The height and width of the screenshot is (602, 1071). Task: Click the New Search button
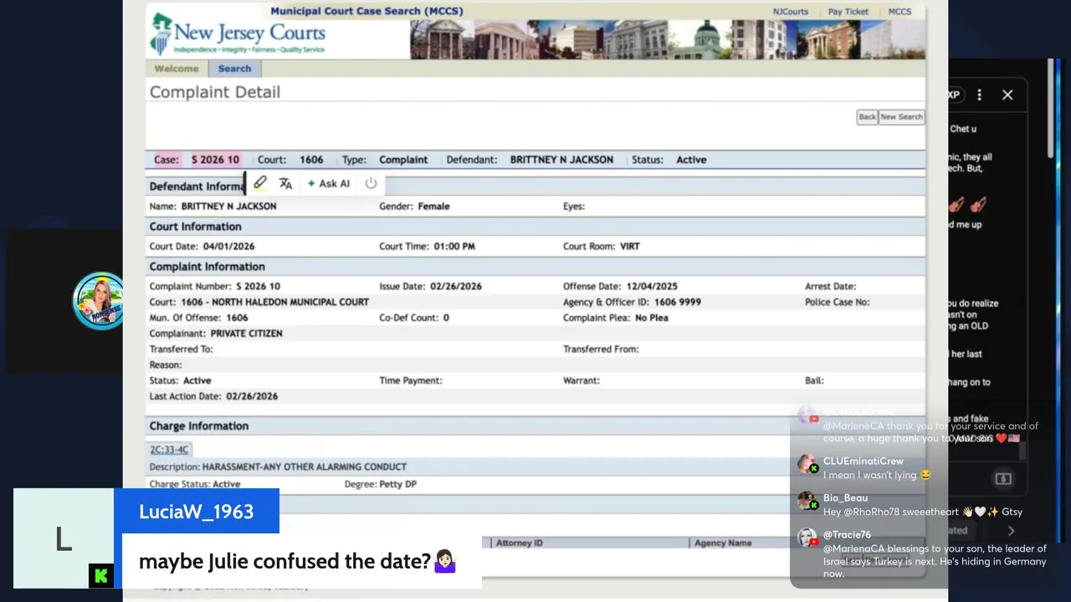click(x=901, y=117)
